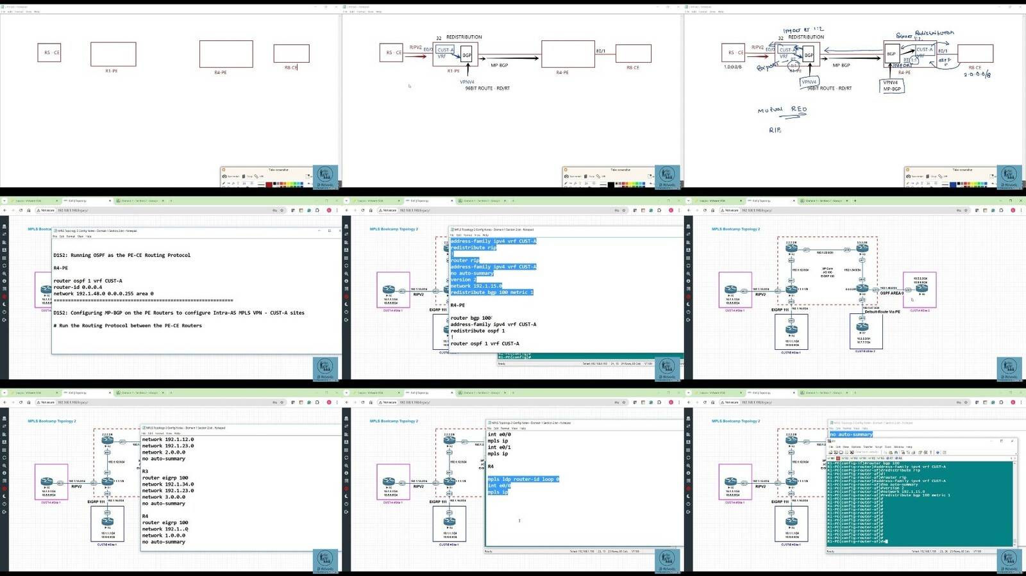Open SecureCRT Options menu

click(x=856, y=447)
